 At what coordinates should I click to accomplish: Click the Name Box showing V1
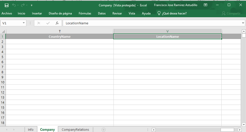pos(11,23)
